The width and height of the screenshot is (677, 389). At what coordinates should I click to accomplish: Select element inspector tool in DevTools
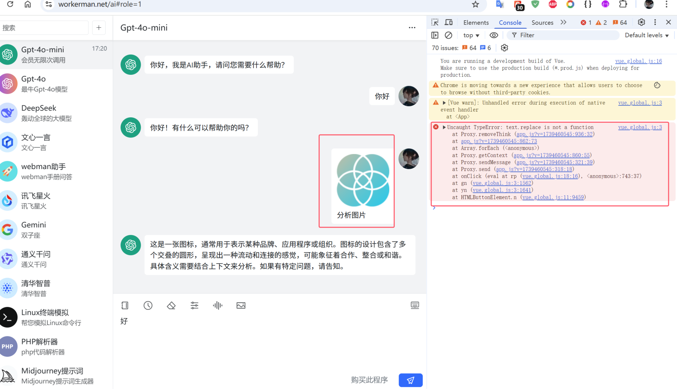[435, 22]
